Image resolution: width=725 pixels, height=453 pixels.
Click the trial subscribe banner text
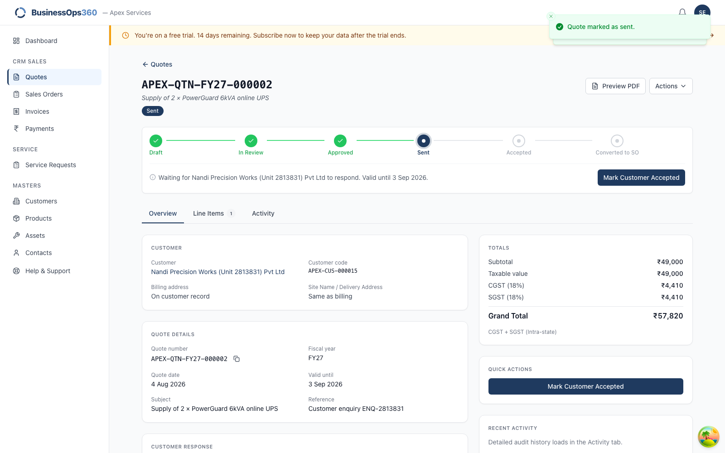pos(270,35)
